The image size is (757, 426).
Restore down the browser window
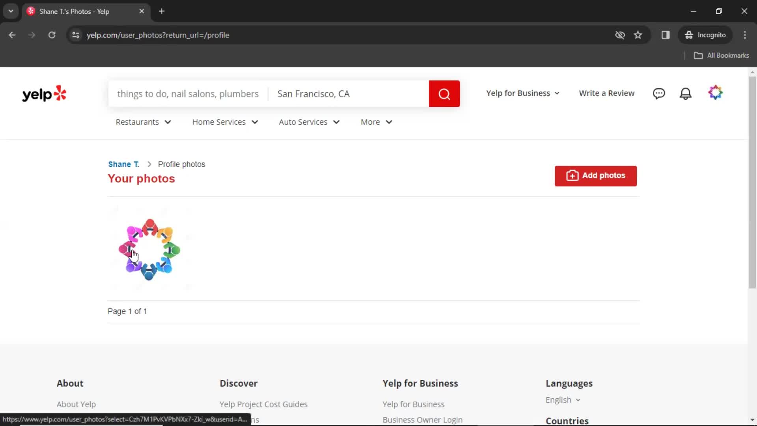(719, 11)
